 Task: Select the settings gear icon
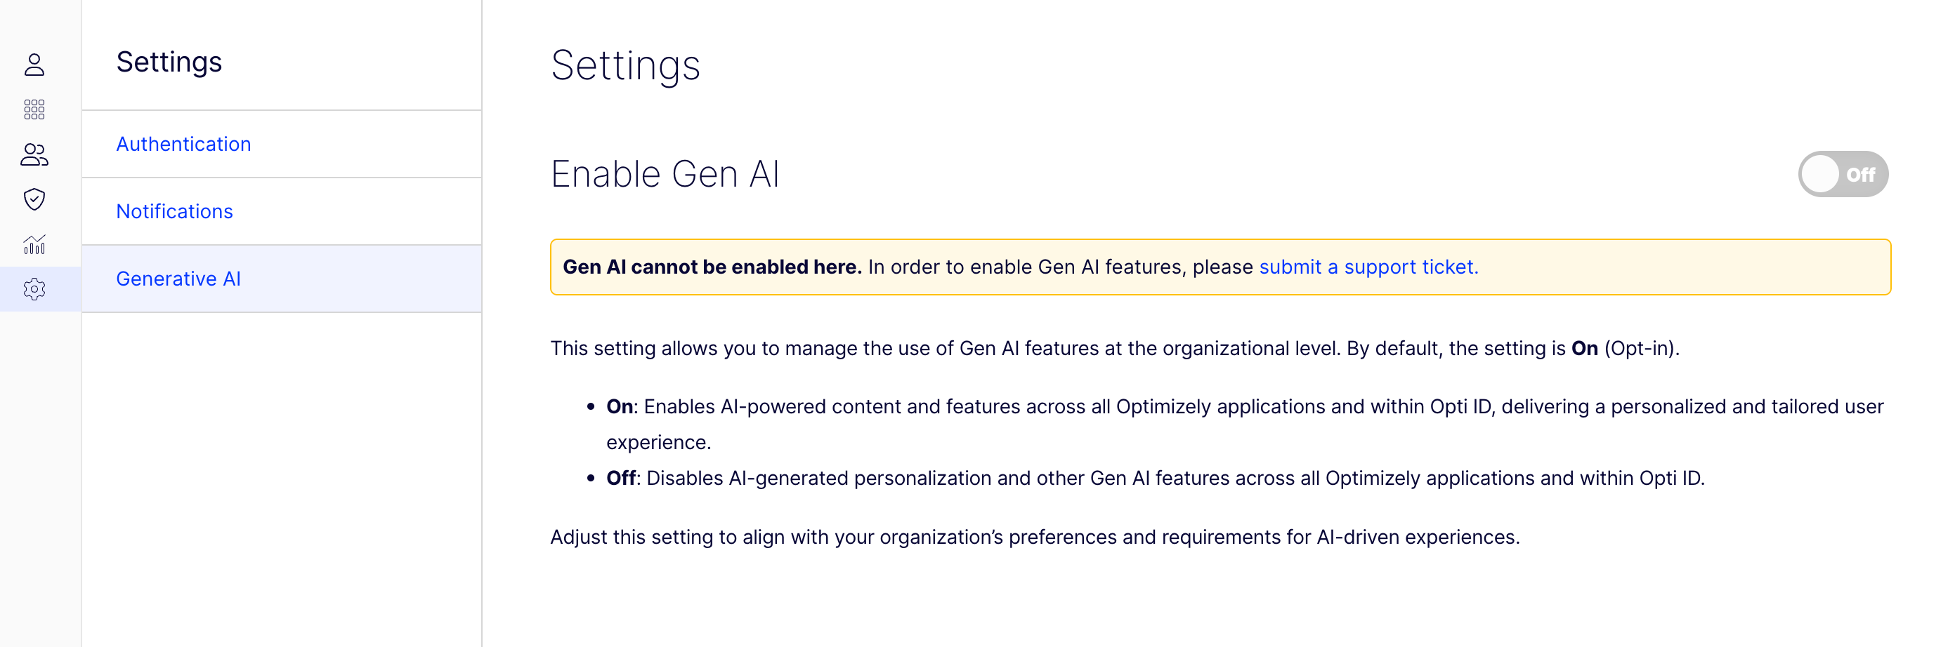34,289
